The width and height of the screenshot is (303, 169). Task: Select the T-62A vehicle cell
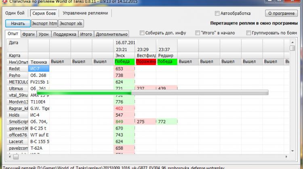tap(39, 148)
